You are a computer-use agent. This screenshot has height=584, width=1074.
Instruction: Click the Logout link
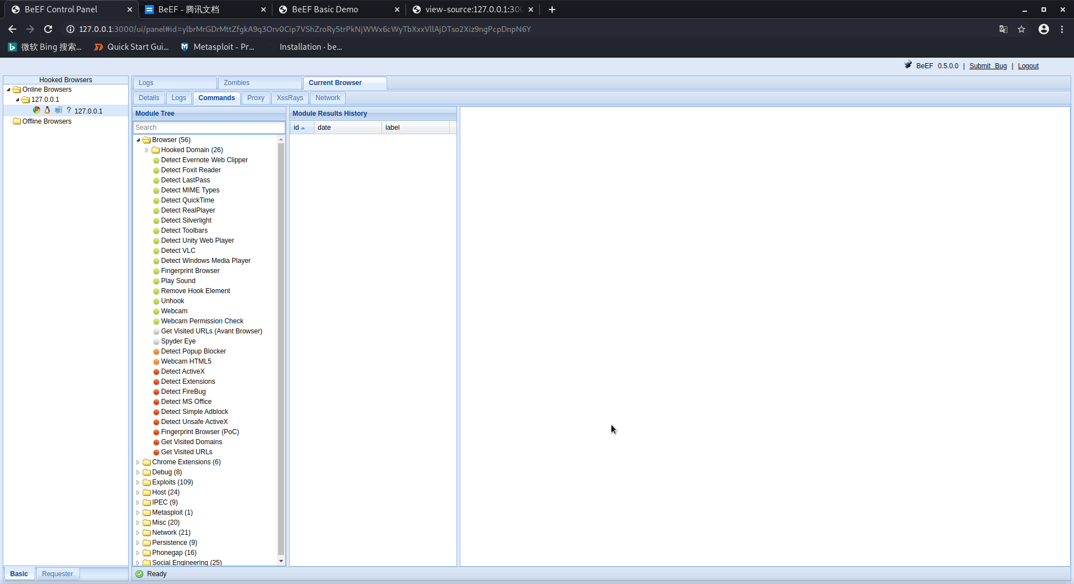click(1028, 66)
